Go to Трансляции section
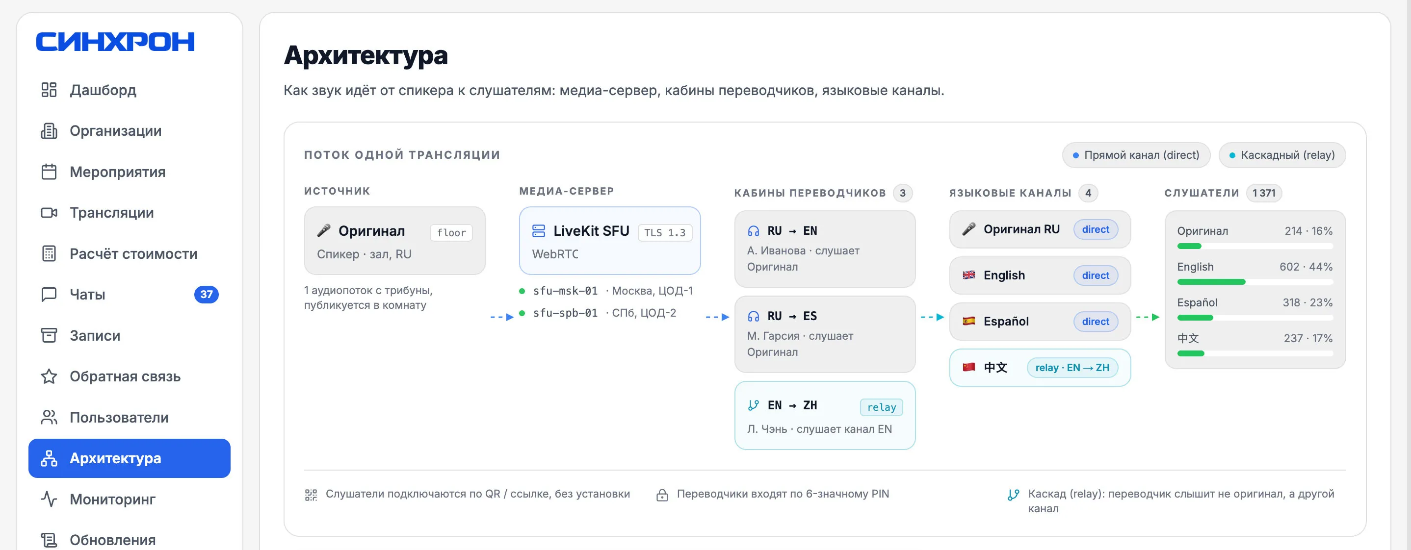 129,212
